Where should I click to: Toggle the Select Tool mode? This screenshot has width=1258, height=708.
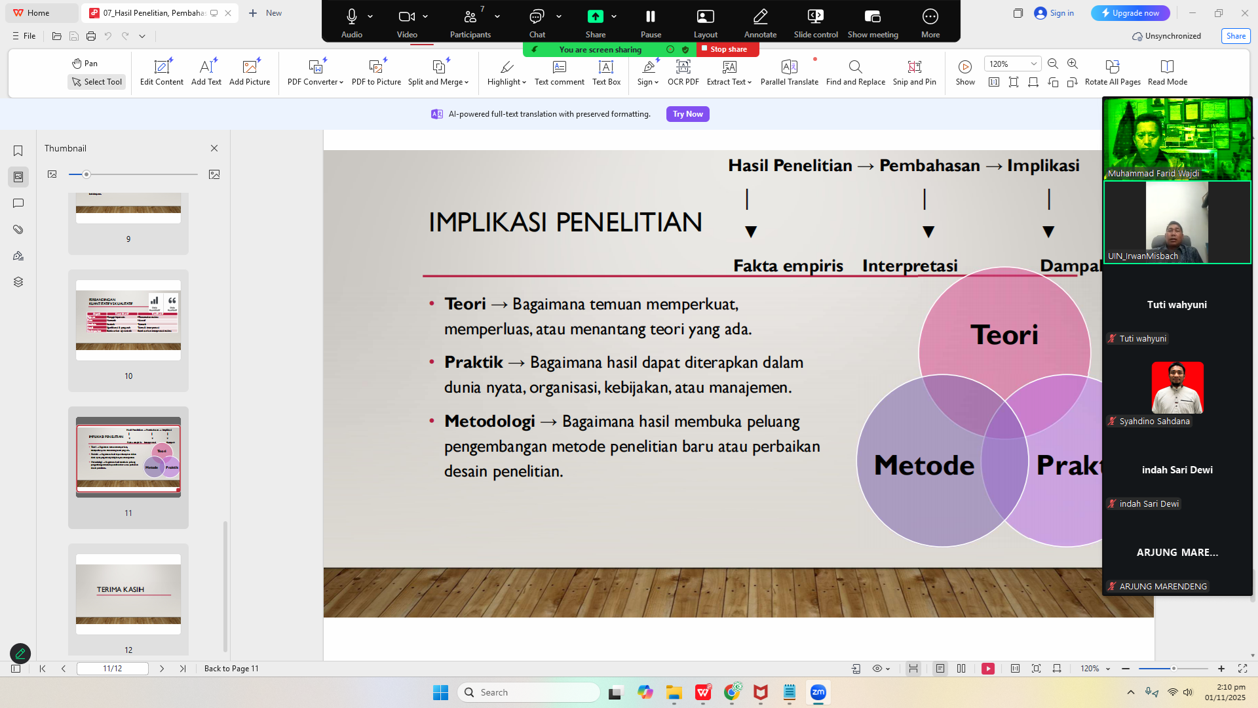tap(97, 82)
